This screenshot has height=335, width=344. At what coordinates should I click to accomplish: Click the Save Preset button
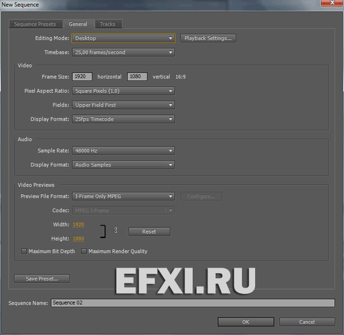click(x=42, y=279)
